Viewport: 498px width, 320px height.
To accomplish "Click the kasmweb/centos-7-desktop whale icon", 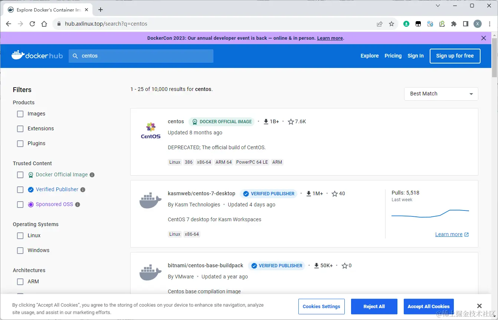I will [x=151, y=200].
